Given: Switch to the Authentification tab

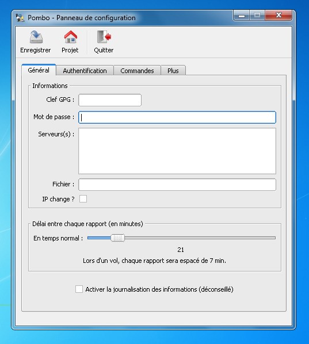Looking at the screenshot, I should 85,70.
